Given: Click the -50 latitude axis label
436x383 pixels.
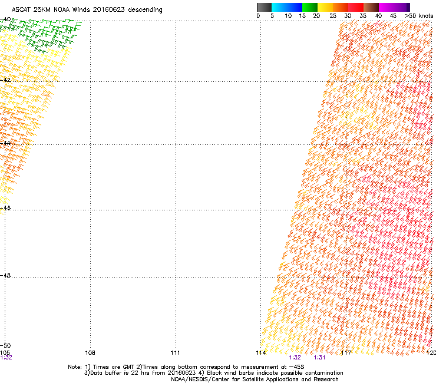Looking at the screenshot, I should coord(5,346).
